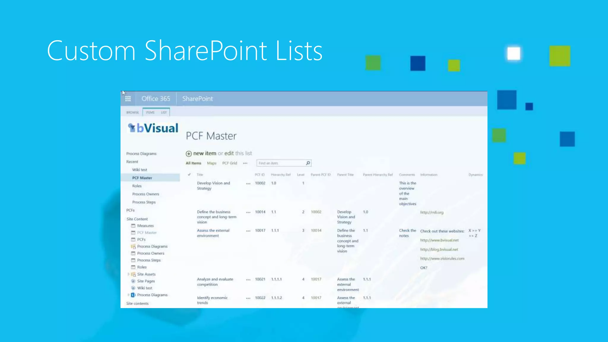Open the Analyze and evaluate competition item

point(215,282)
